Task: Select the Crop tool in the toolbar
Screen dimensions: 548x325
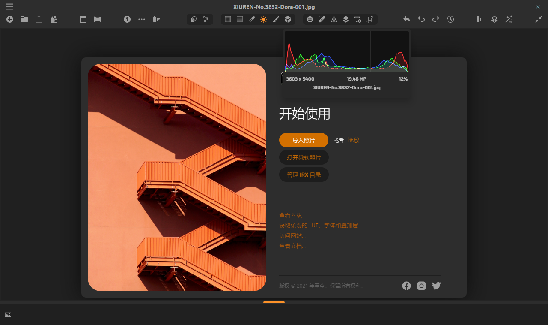Action: point(370,19)
